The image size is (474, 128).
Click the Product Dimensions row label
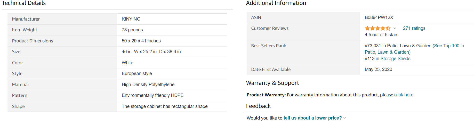[x=33, y=41]
